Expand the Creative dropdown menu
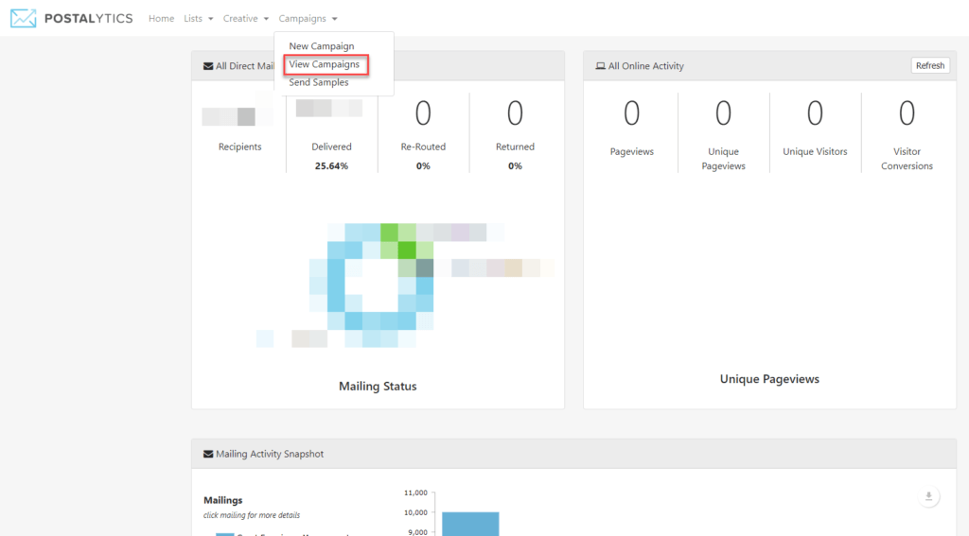This screenshot has height=536, width=969. pos(246,19)
